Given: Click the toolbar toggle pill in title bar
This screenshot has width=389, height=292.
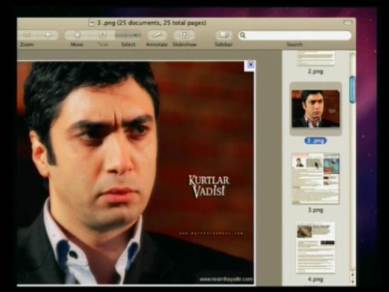Looking at the screenshot, I should click(x=348, y=23).
